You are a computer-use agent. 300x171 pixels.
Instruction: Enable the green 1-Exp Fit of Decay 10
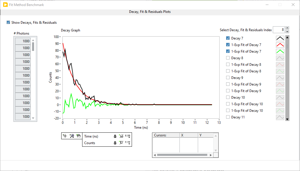point(228,110)
